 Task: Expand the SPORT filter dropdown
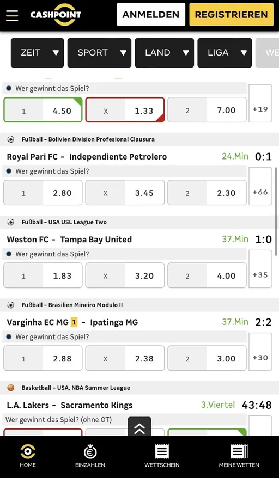[x=99, y=53]
